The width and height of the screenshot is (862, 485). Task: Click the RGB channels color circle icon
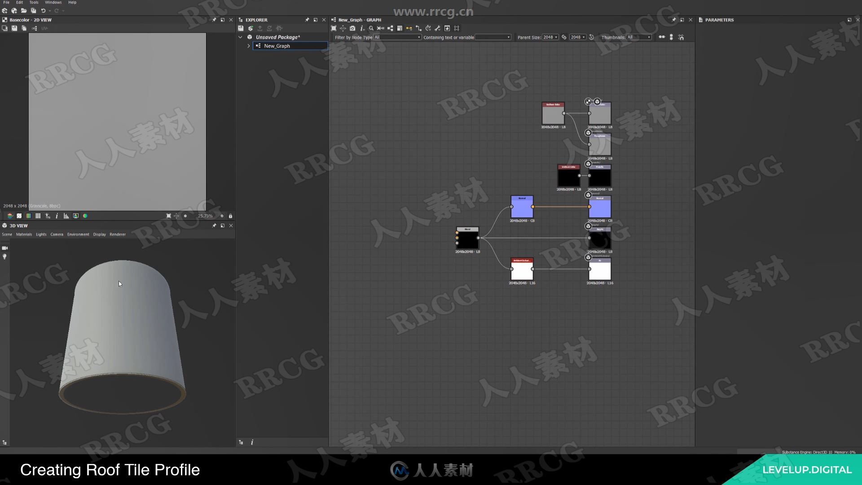(x=85, y=216)
